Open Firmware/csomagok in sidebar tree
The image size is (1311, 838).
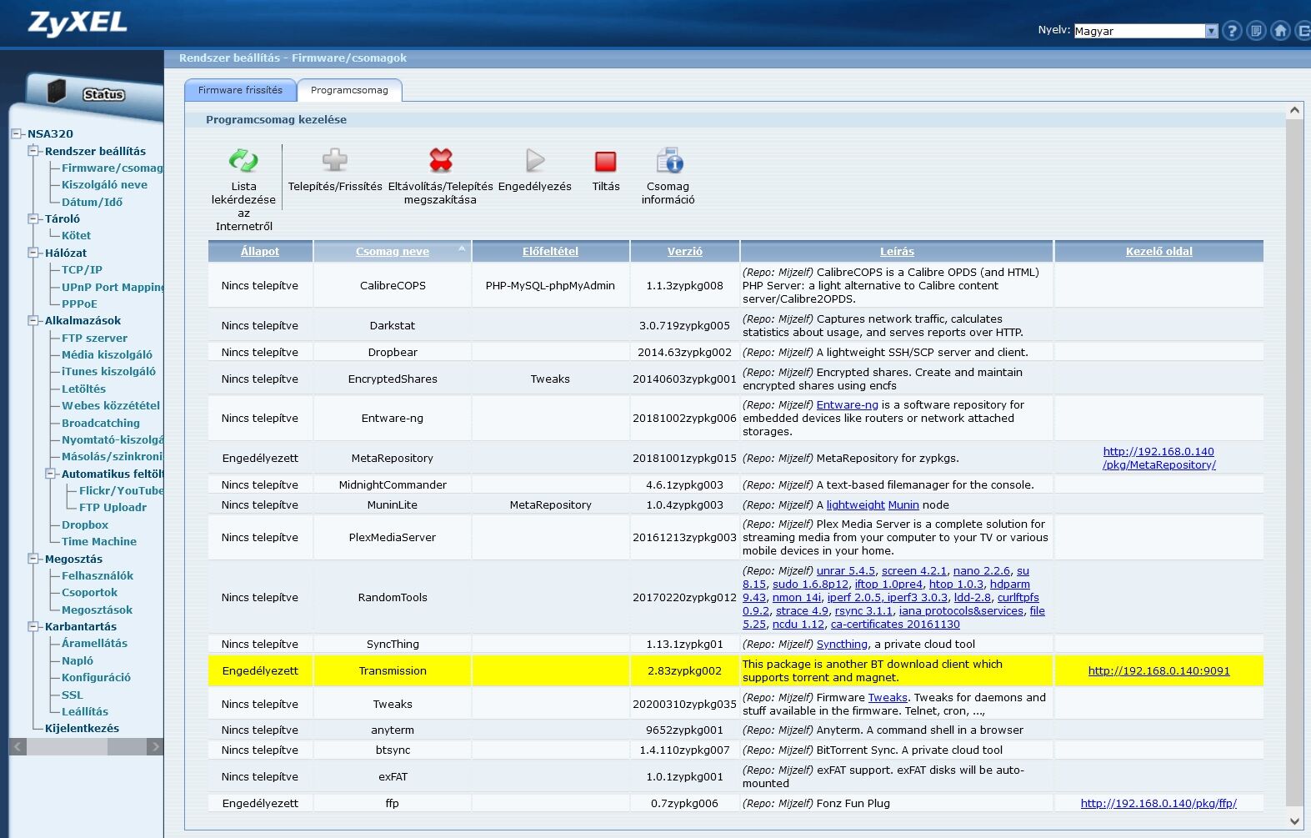pyautogui.click(x=113, y=168)
